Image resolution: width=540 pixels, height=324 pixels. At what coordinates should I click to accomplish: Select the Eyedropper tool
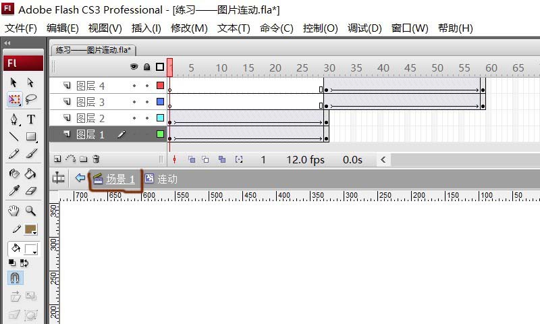pos(13,190)
